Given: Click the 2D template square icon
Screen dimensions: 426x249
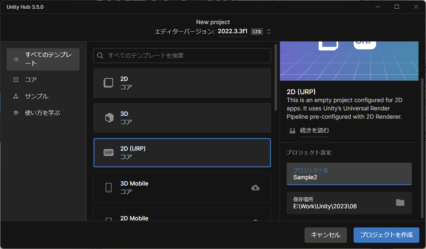Looking at the screenshot, I should [x=109, y=83].
